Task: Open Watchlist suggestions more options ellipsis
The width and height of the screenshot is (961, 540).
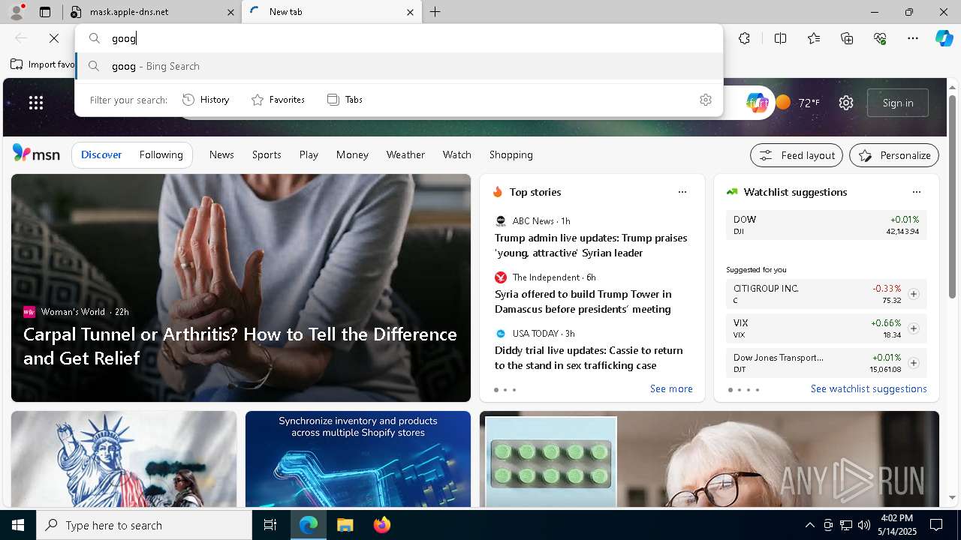Action: [916, 192]
